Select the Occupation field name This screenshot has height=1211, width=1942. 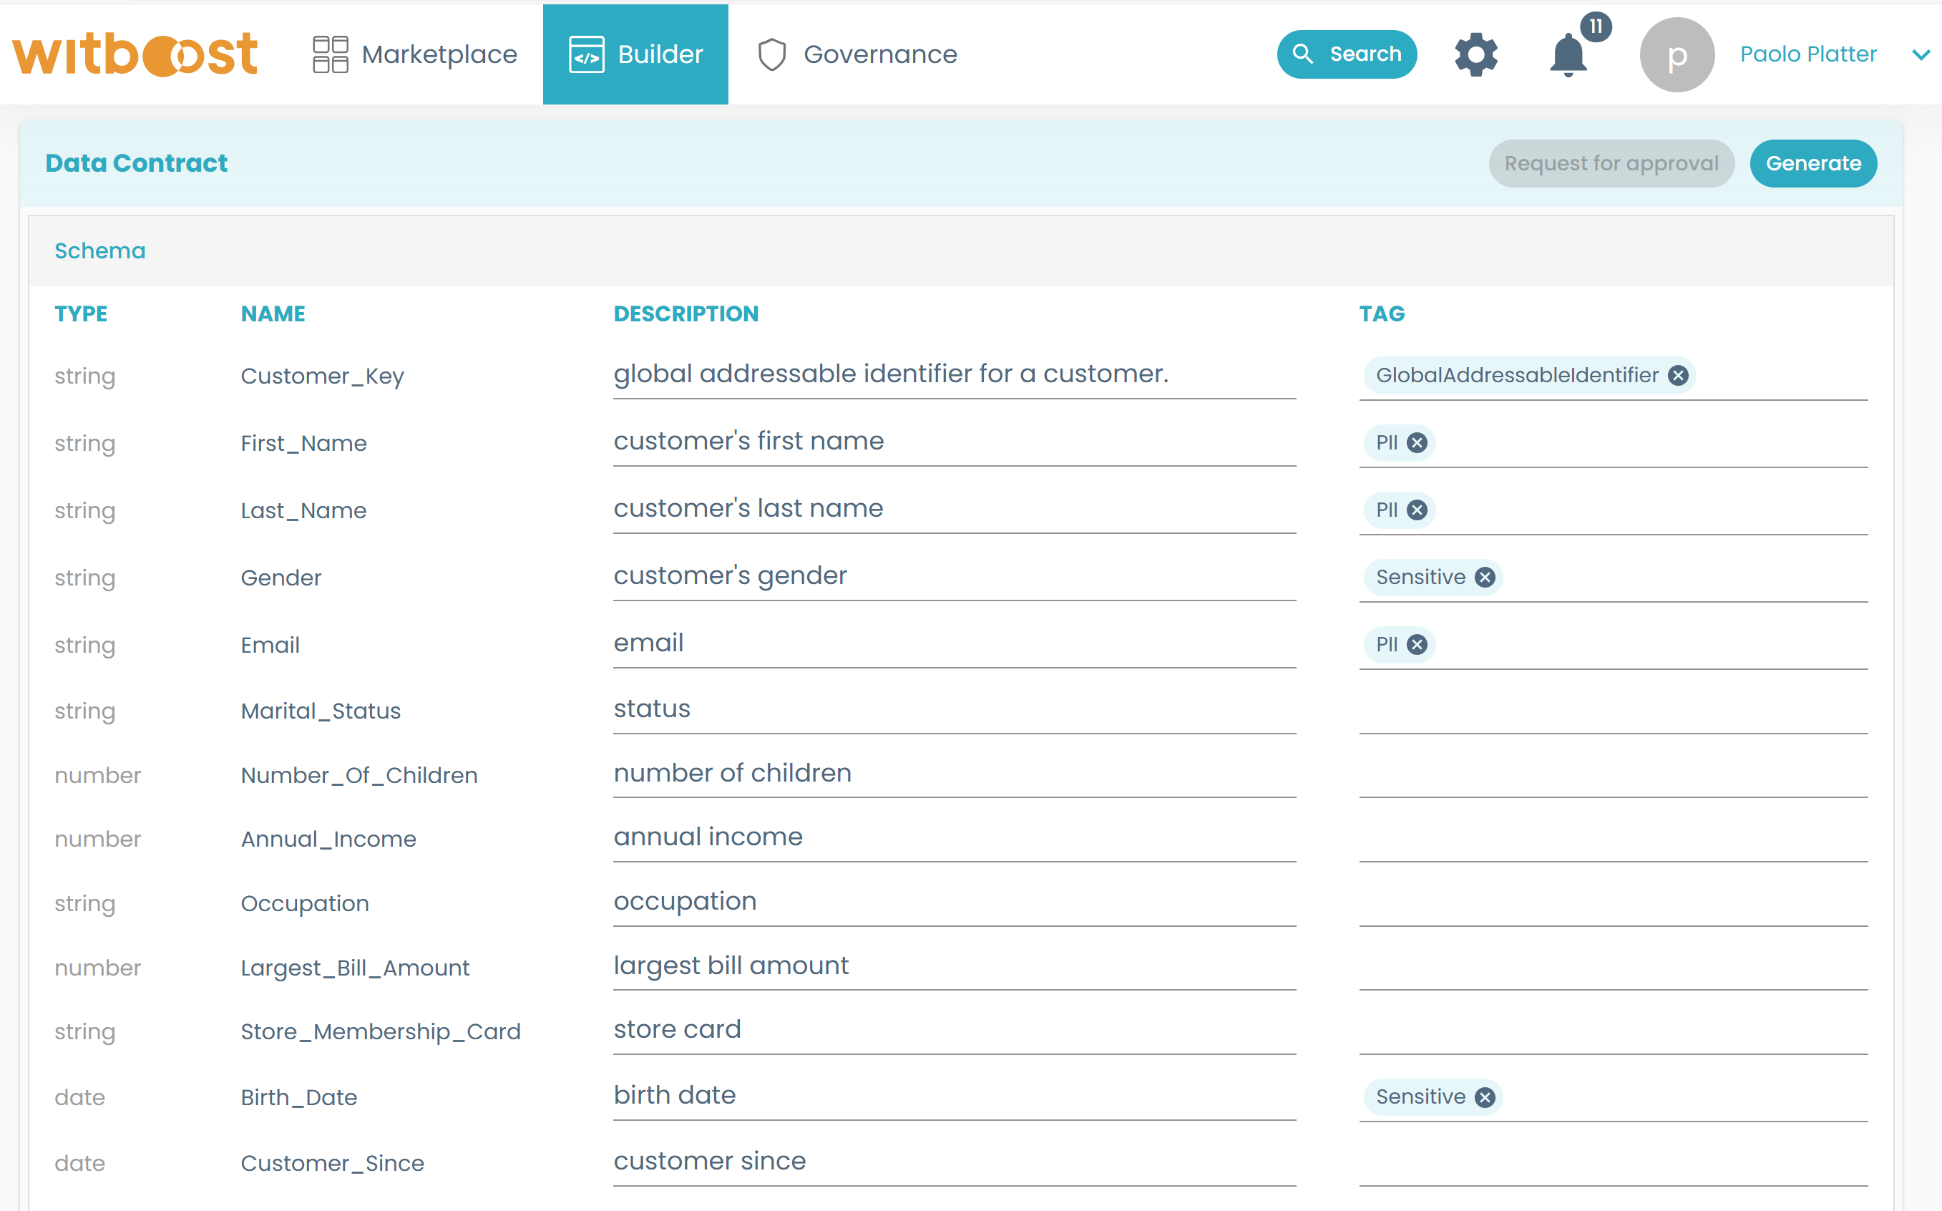coord(305,904)
